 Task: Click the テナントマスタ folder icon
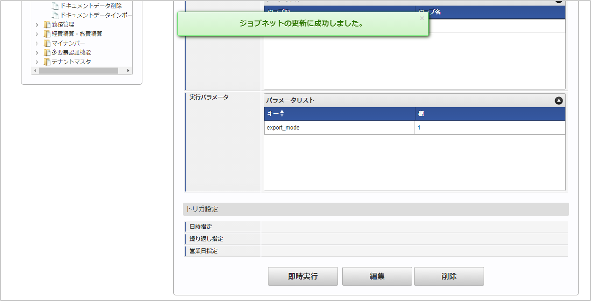tap(47, 62)
